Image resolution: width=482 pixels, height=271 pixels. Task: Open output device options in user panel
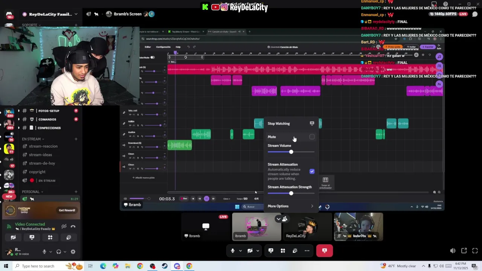pyautogui.click(x=65, y=252)
